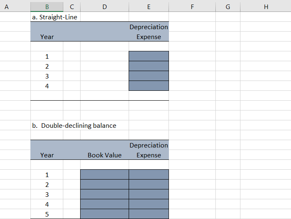Select column E header

click(149, 7)
